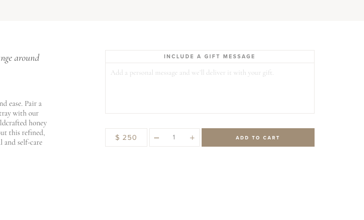364x220 pixels.
Task: Click the "nd ease. Pair a" text line
Action: click(x=21, y=103)
